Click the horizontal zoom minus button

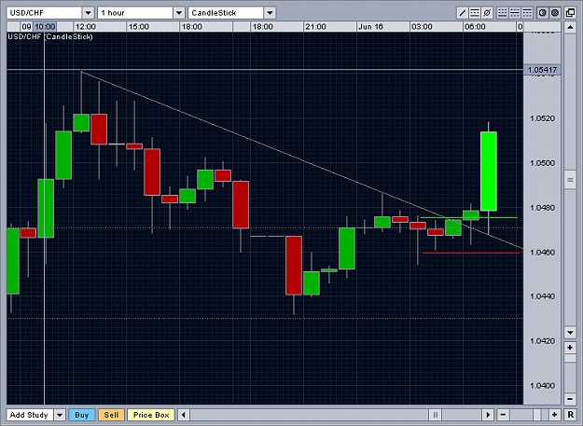[x=503, y=415]
